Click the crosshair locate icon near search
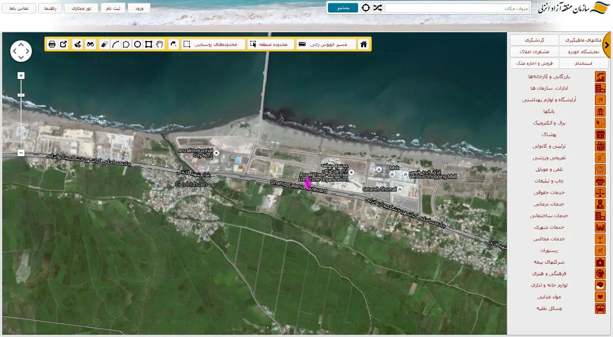 pos(366,8)
